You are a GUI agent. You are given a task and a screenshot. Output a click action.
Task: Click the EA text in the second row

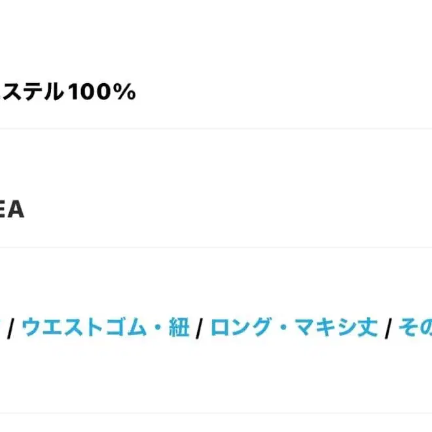tap(12, 211)
